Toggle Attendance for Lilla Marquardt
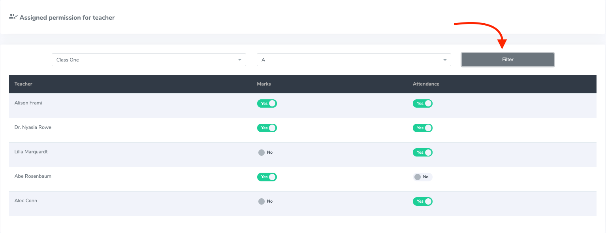The height and width of the screenshot is (233, 606). (422, 153)
